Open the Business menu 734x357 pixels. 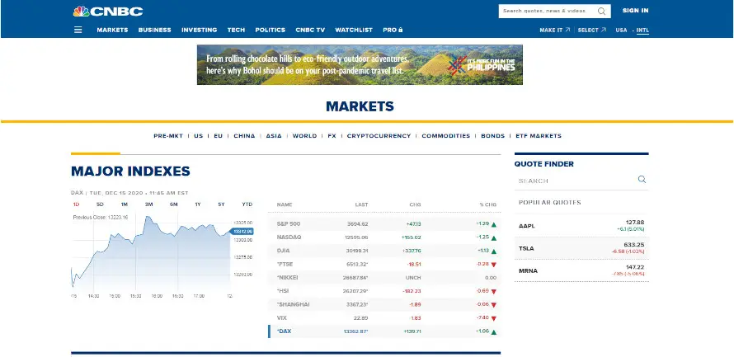[x=154, y=30]
